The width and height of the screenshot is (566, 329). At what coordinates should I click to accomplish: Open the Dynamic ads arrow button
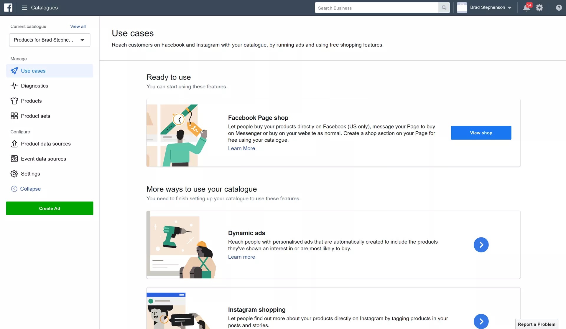coord(481,245)
